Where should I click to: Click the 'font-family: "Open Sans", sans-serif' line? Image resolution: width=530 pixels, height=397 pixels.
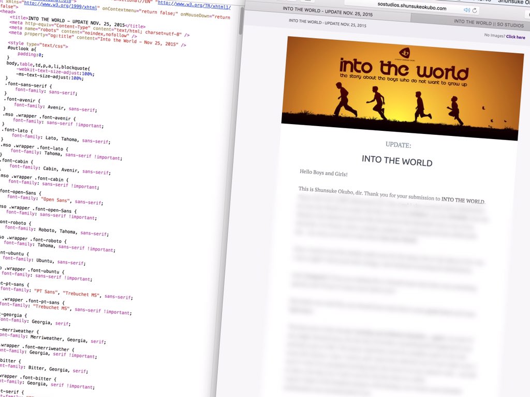[x=55, y=200]
